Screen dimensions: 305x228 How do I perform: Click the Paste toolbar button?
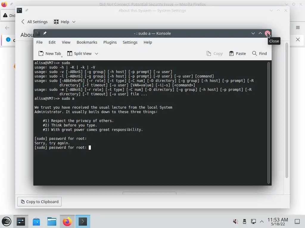click(x=237, y=53)
